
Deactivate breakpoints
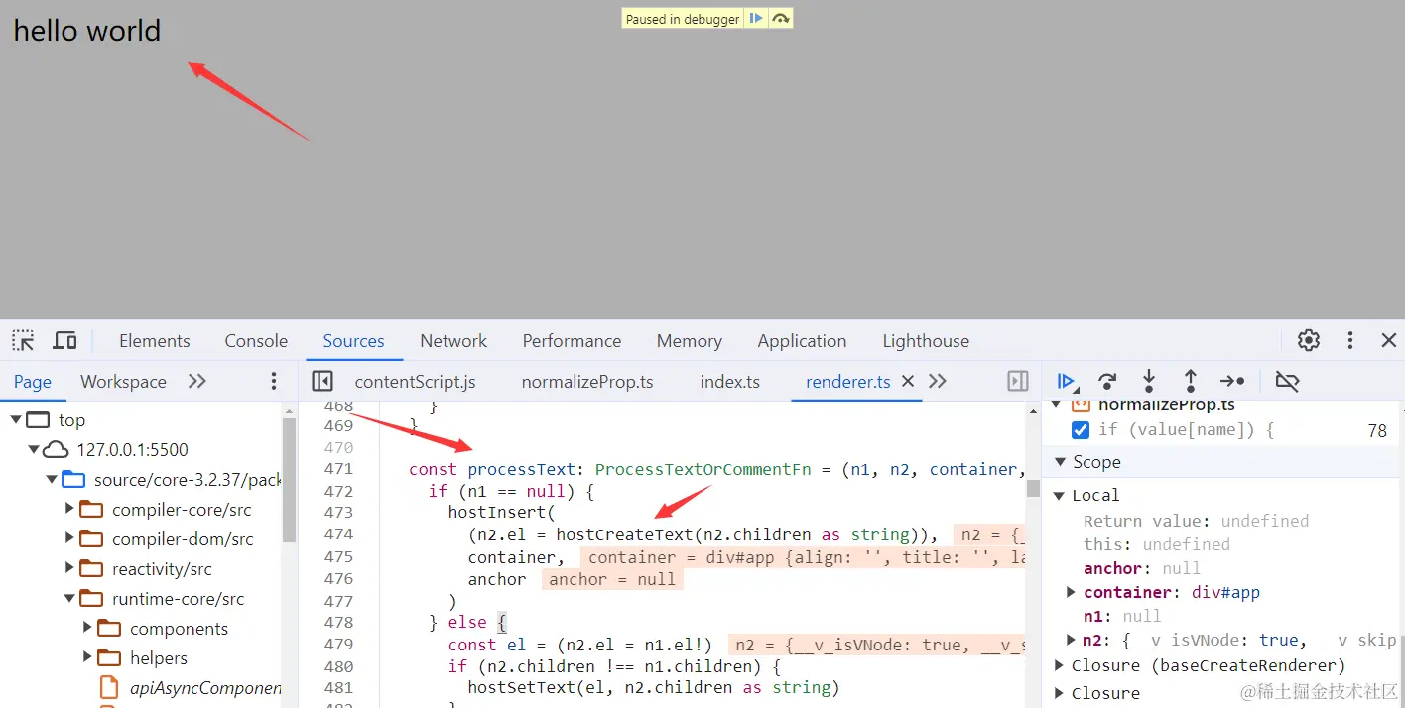click(x=1287, y=381)
